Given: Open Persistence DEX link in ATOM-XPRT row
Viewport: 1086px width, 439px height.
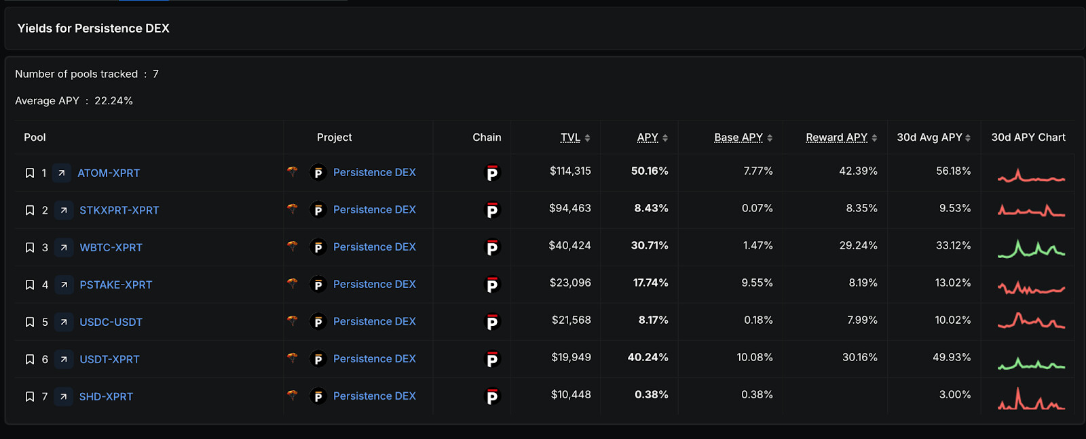Looking at the screenshot, I should (375, 172).
